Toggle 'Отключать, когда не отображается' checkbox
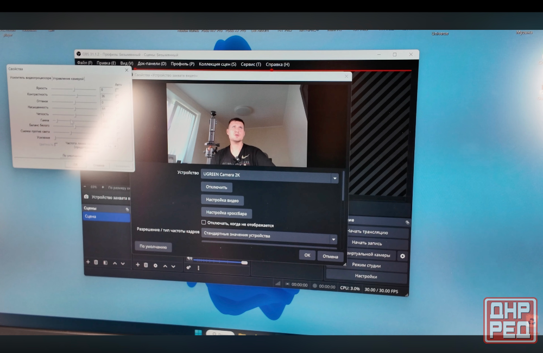Image resolution: width=543 pixels, height=353 pixels. tap(204, 222)
